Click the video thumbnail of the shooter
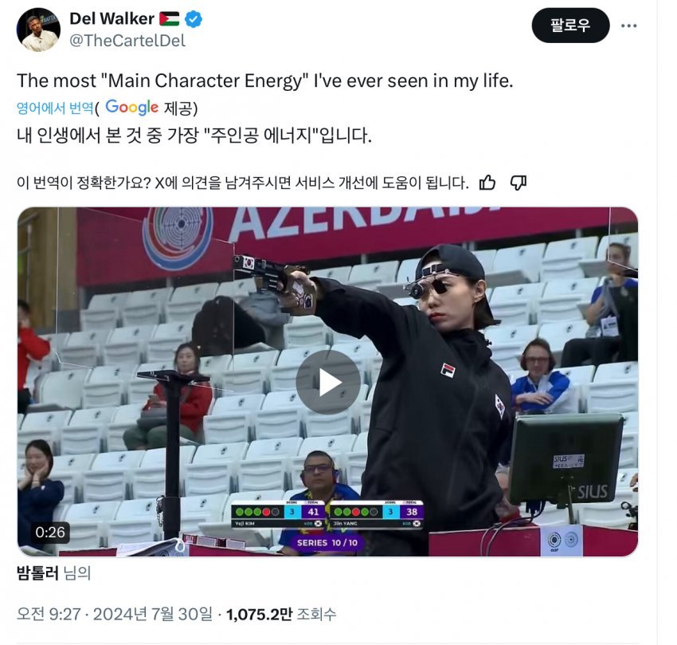The width and height of the screenshot is (677, 645). [327, 382]
